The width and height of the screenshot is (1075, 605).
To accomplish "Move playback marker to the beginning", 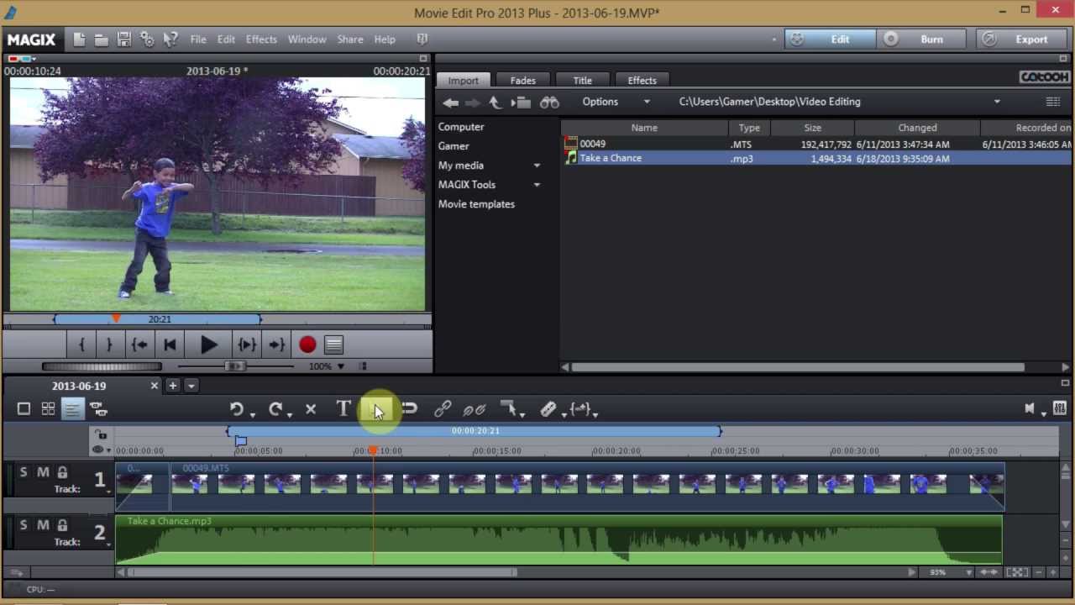I will (x=170, y=345).
